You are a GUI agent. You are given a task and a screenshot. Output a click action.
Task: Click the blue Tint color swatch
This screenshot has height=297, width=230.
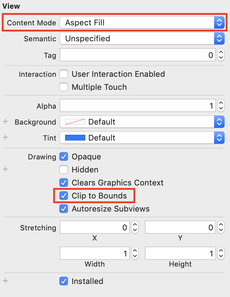point(75,138)
